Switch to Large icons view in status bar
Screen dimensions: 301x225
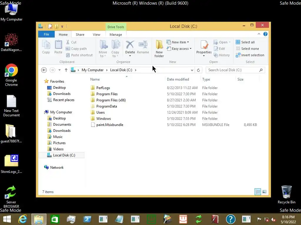tap(264, 192)
